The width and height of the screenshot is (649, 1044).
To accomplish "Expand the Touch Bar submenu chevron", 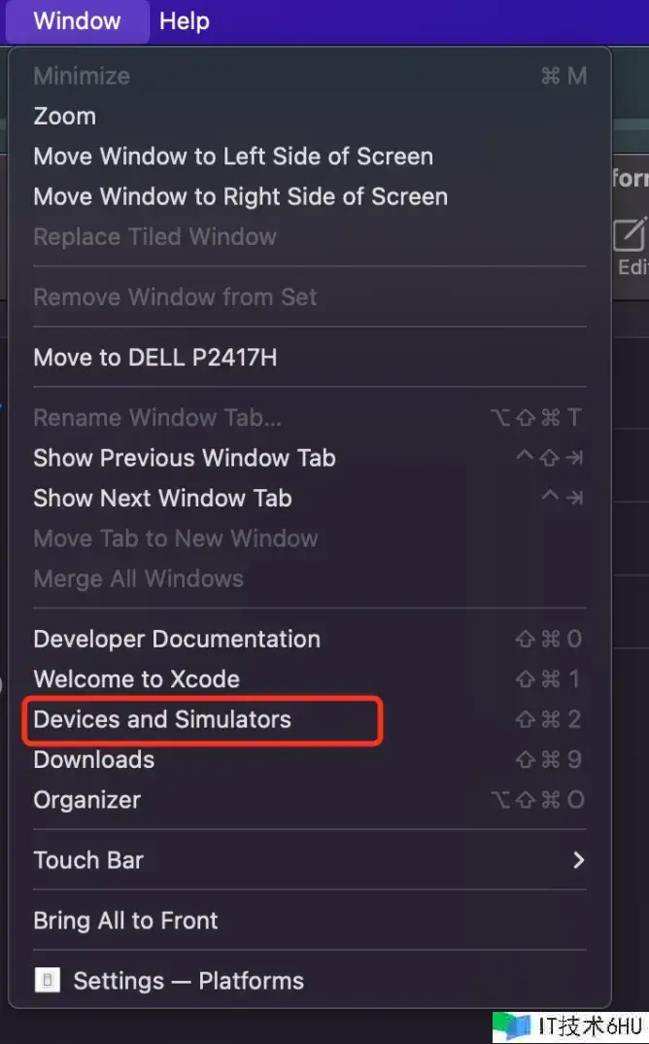I will pos(578,860).
